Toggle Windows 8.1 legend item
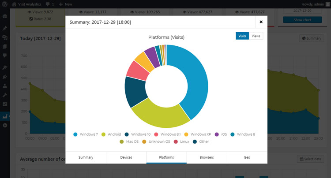The height and width of the screenshot is (178, 331). (167, 134)
